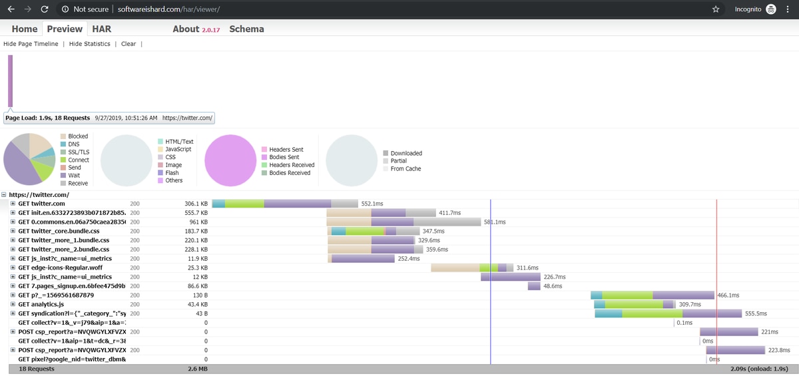
Task: Click the Headers Sent legend swatch
Action: (264, 150)
